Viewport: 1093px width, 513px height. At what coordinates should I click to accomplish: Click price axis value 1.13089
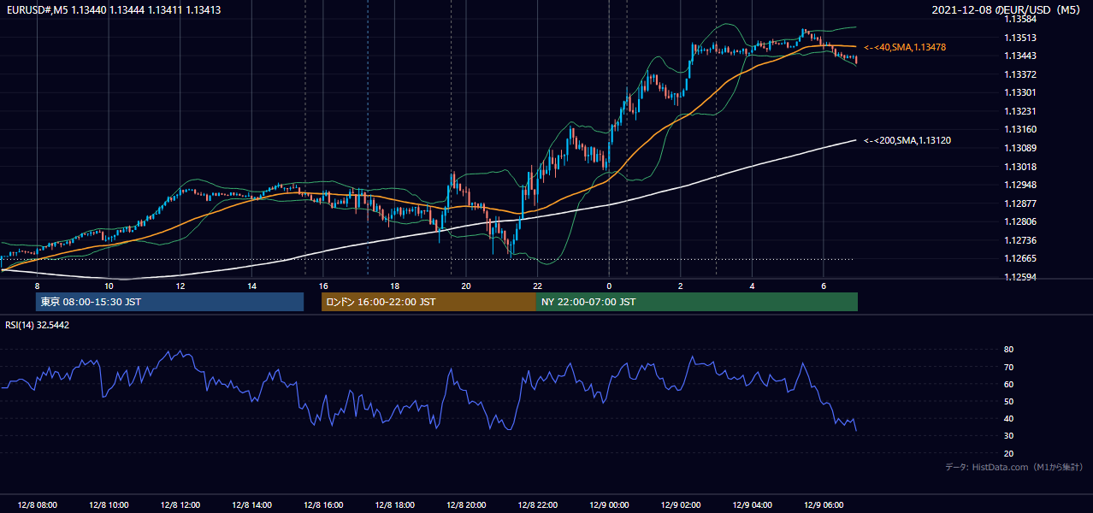pyautogui.click(x=1021, y=148)
